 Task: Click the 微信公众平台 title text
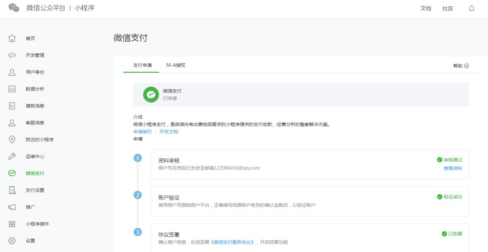[x=46, y=8]
